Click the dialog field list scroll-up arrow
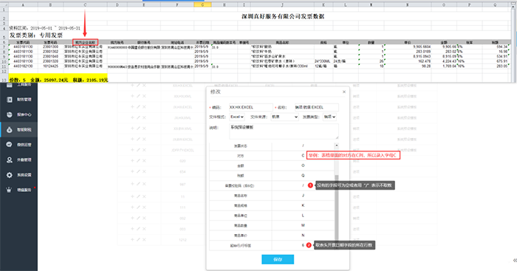Viewport: 517px width, 271px height. tap(337, 145)
